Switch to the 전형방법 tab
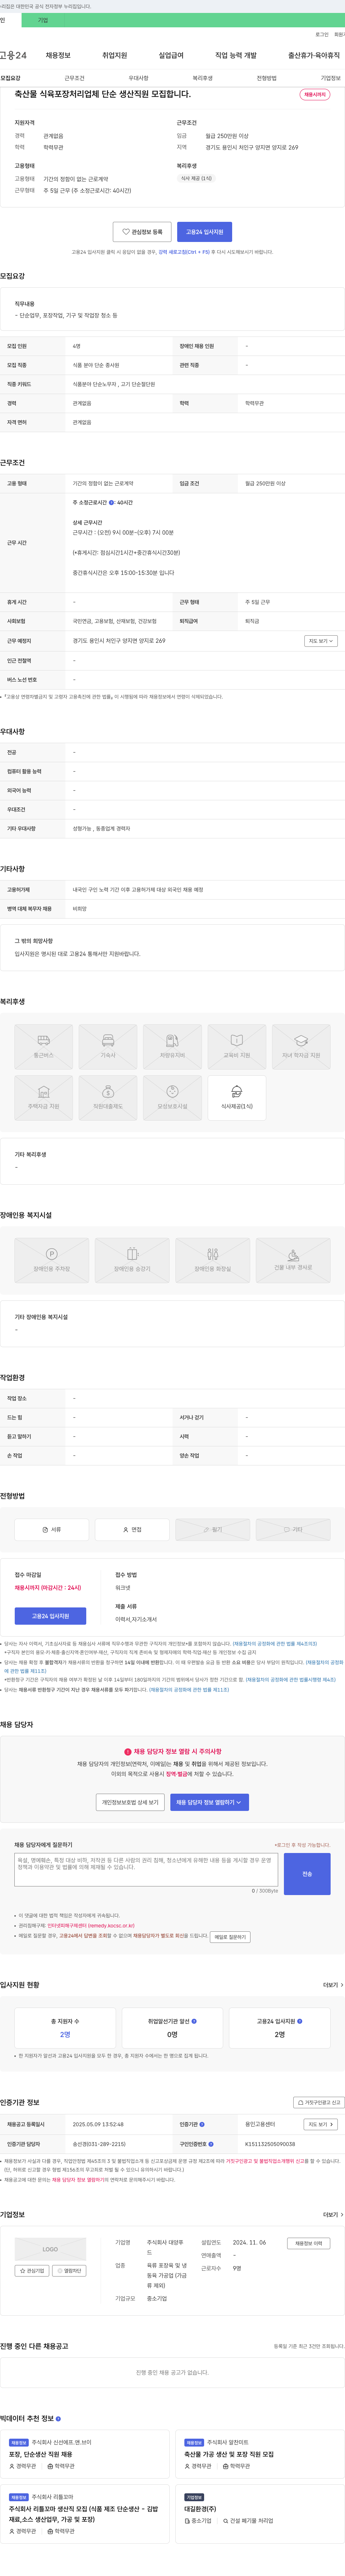The image size is (345, 2576). [x=267, y=78]
